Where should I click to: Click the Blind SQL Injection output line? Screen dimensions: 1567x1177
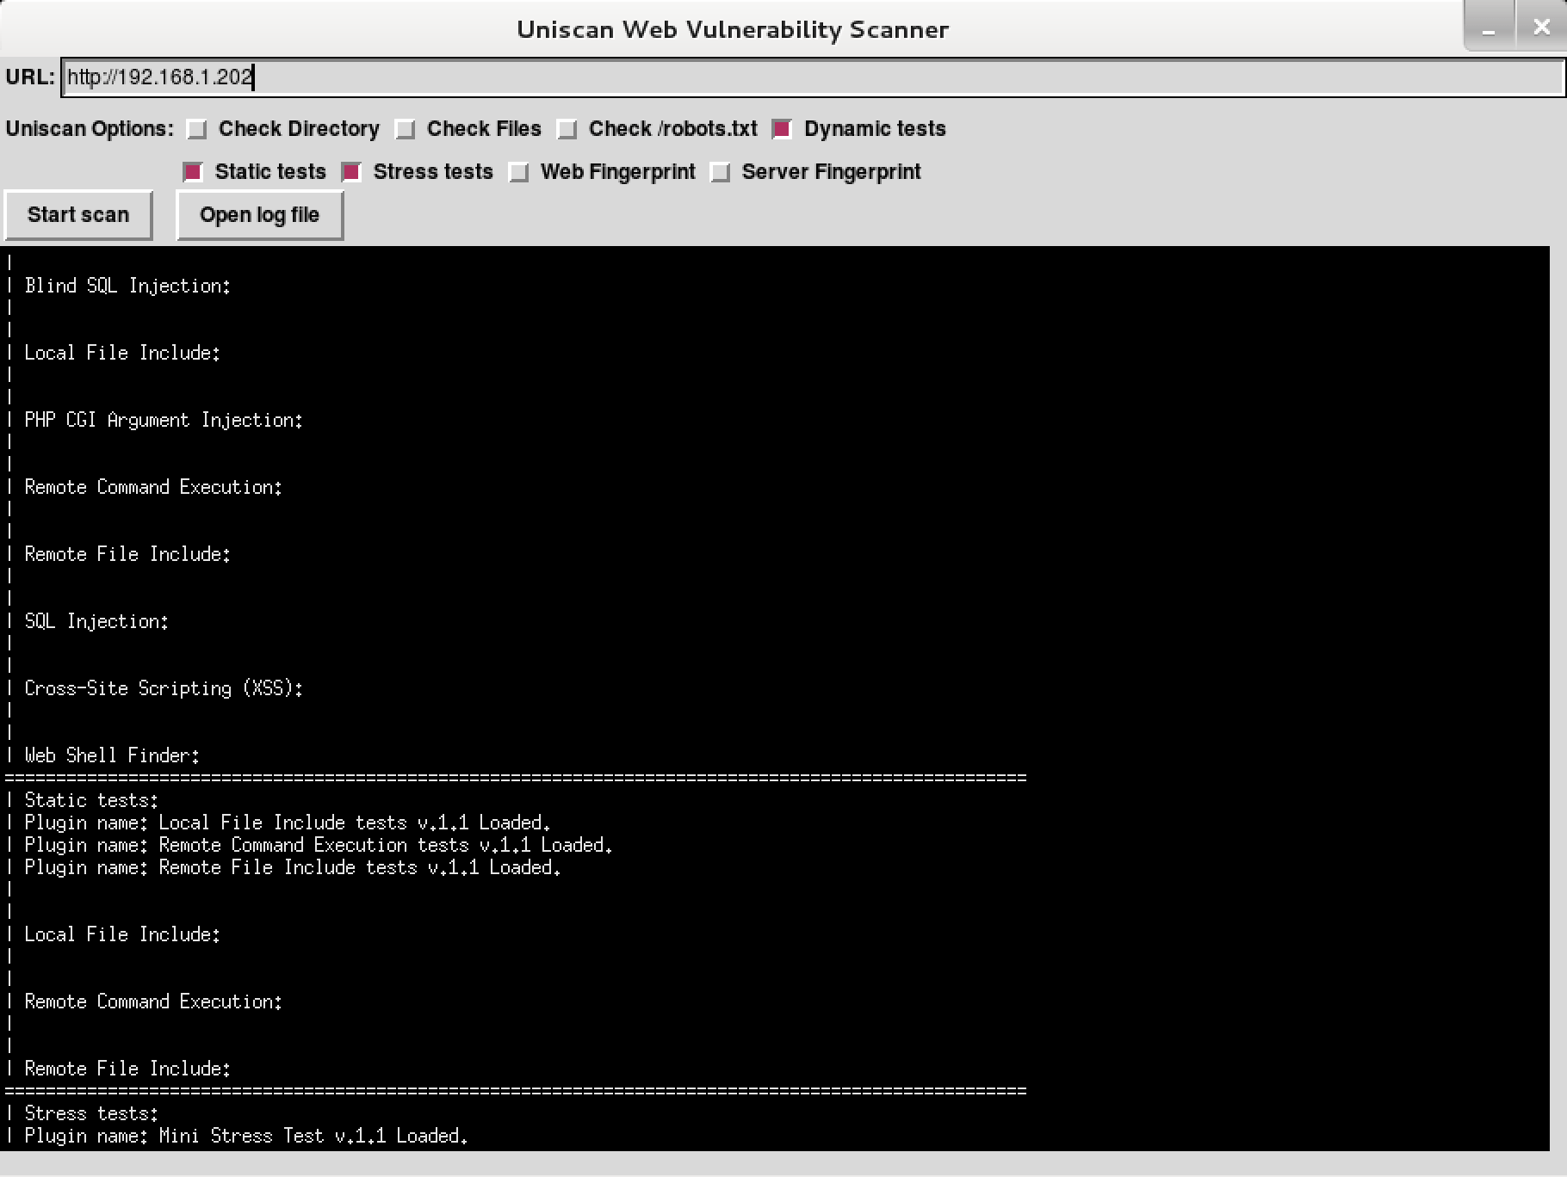tap(127, 286)
